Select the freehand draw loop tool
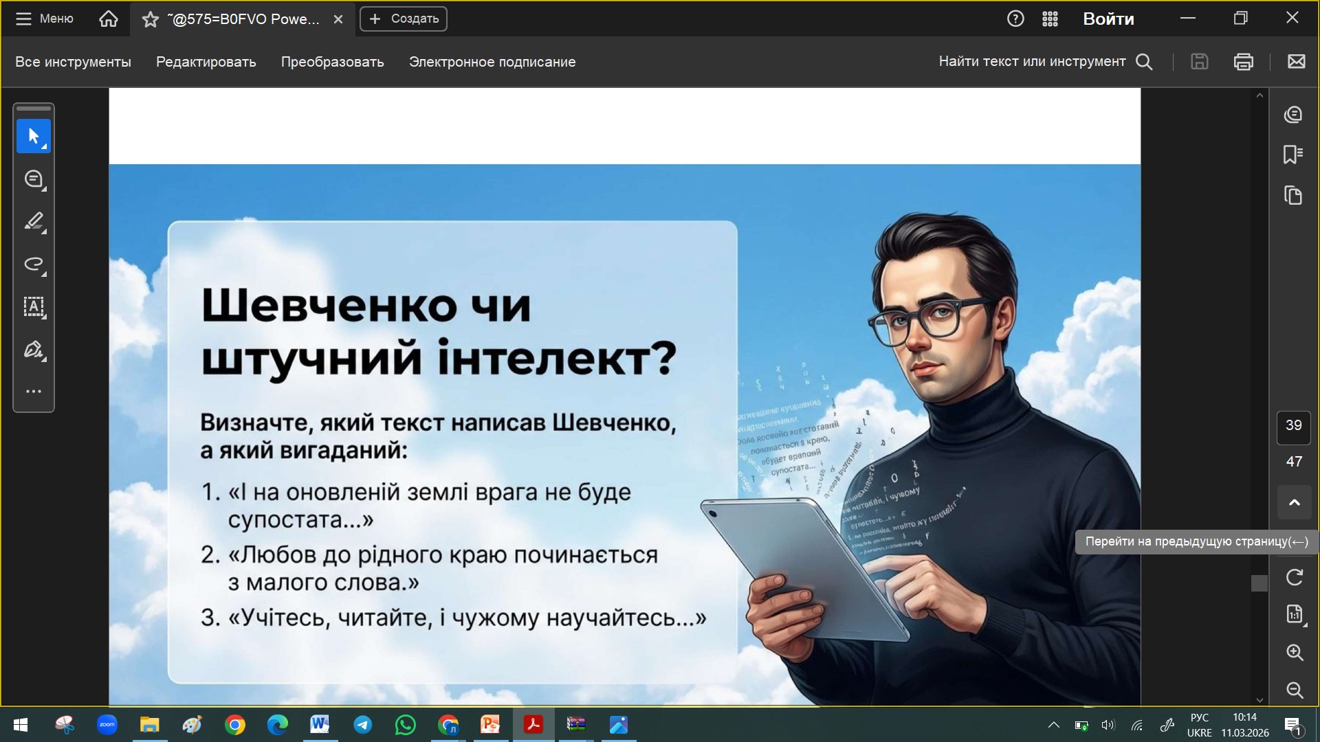The width and height of the screenshot is (1320, 742). click(34, 264)
